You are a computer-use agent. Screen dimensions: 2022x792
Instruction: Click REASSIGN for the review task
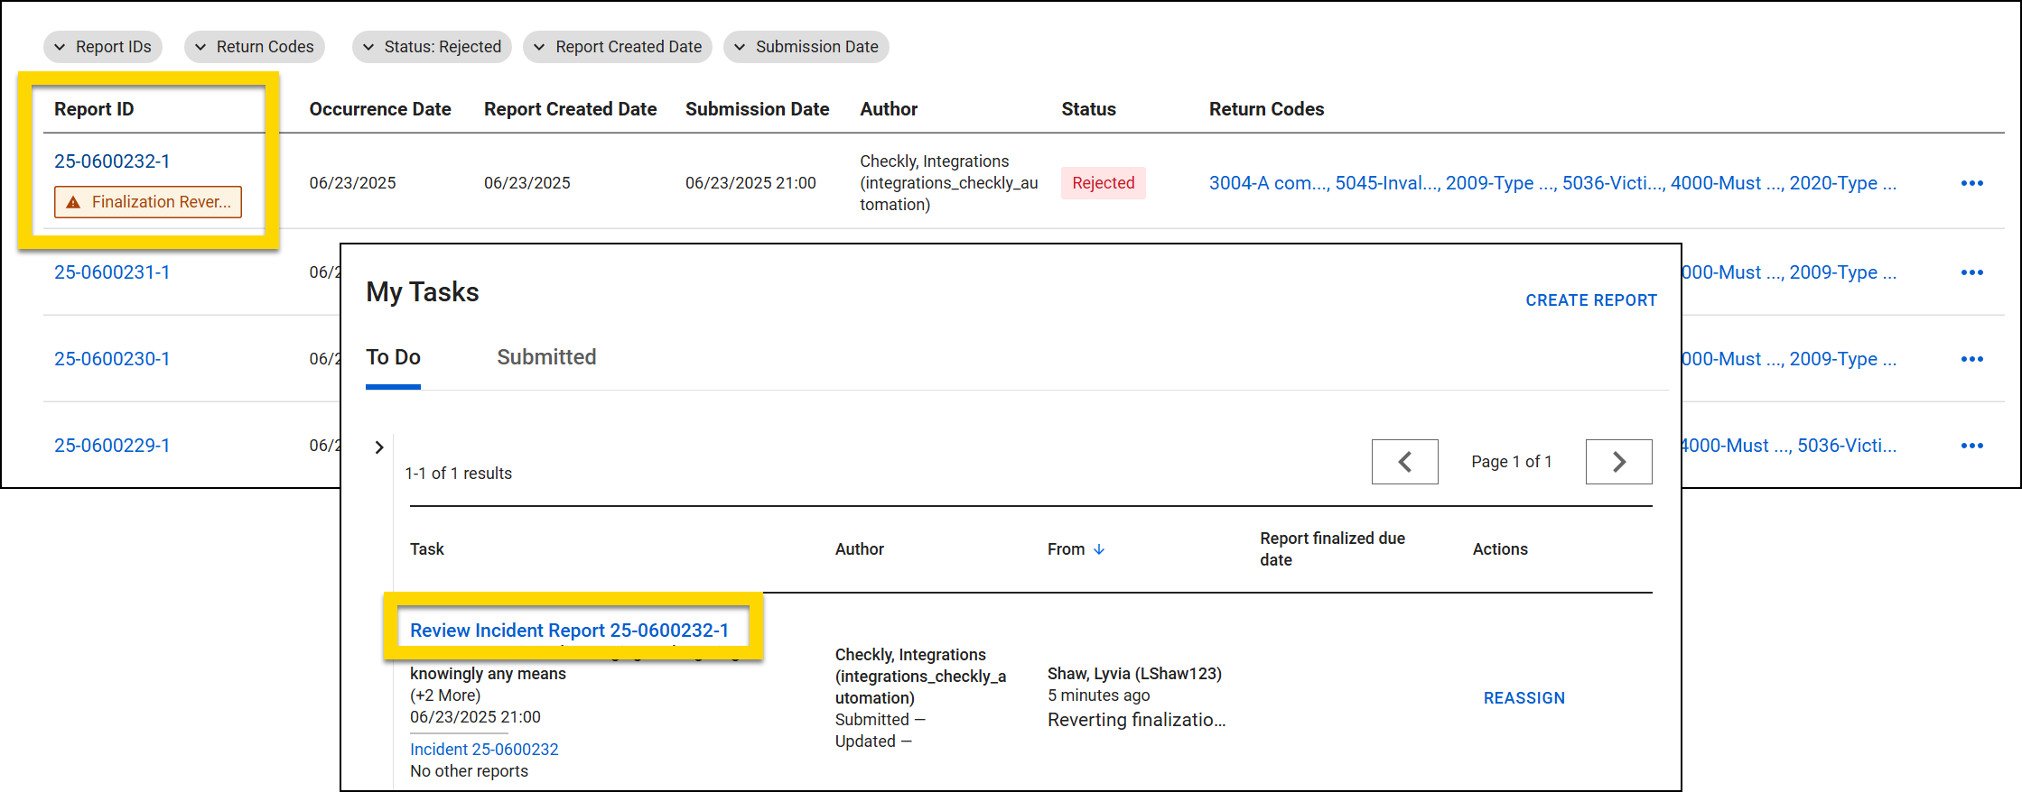click(1523, 698)
